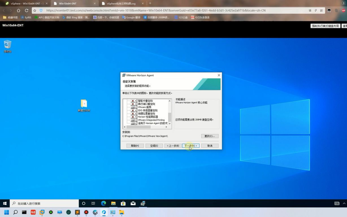This screenshot has width=347, height=217.
Task: Open Microsoft Store in the guest taskbar
Action: tap(123, 203)
